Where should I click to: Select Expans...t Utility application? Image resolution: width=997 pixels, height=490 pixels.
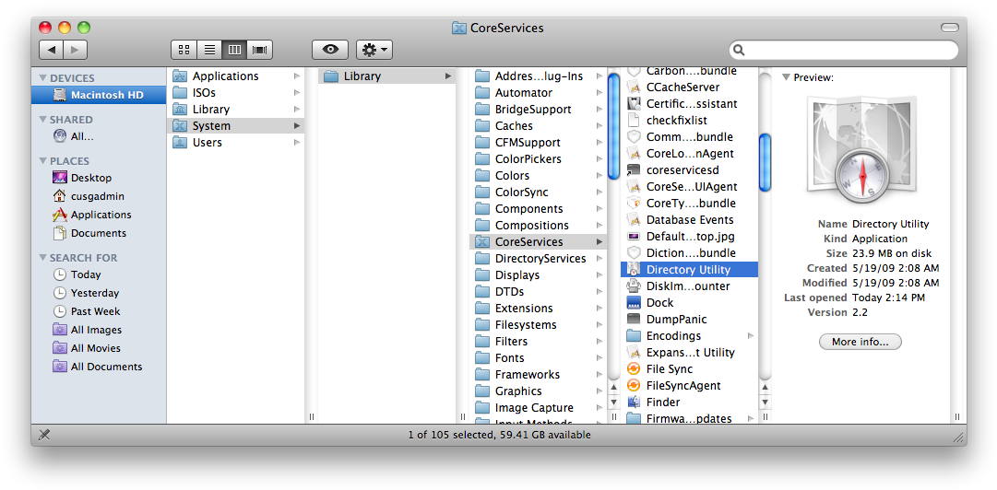(x=689, y=352)
